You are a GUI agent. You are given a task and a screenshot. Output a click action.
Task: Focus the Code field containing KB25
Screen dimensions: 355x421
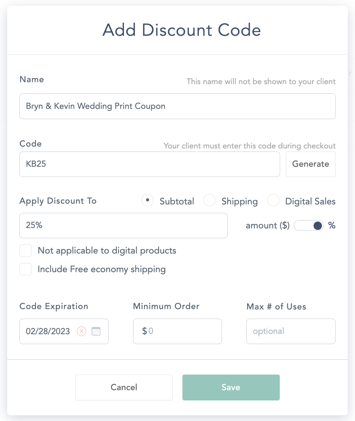149,164
